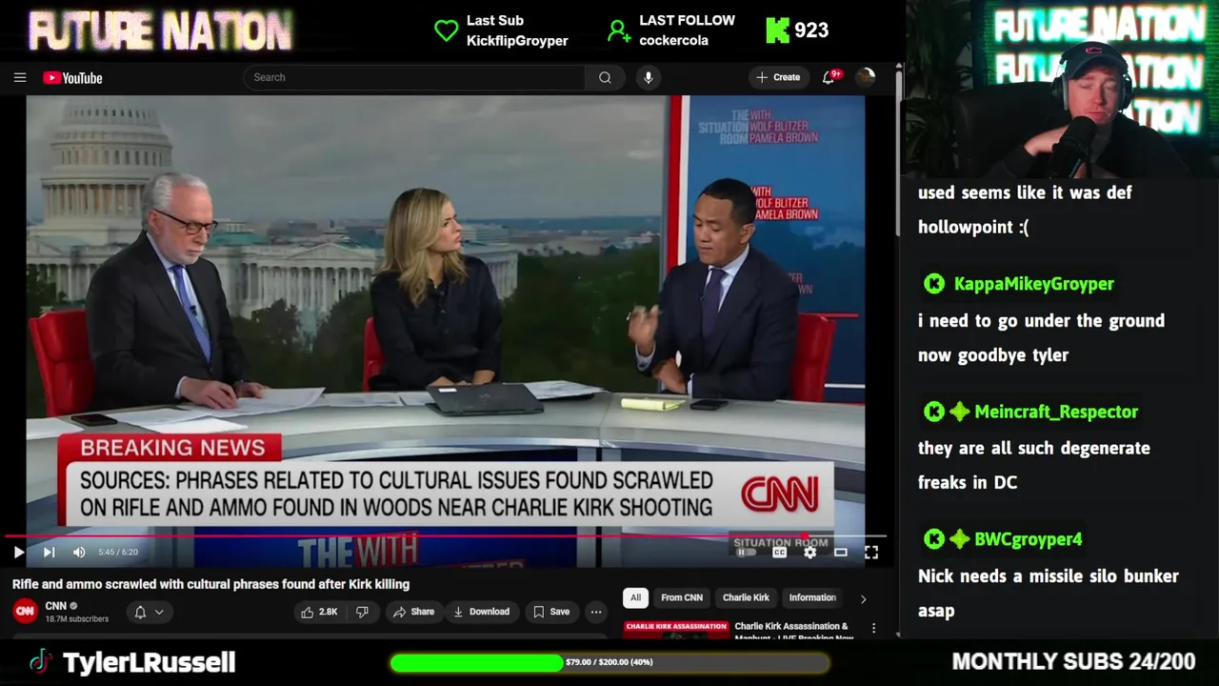Click the TikTok logo in the footer
Screen dimensions: 1219x686
pos(39,661)
